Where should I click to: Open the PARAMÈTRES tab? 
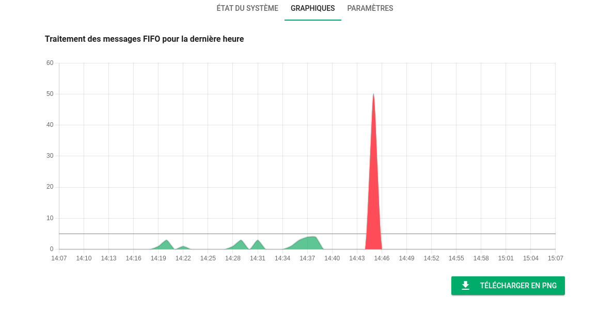click(x=370, y=8)
